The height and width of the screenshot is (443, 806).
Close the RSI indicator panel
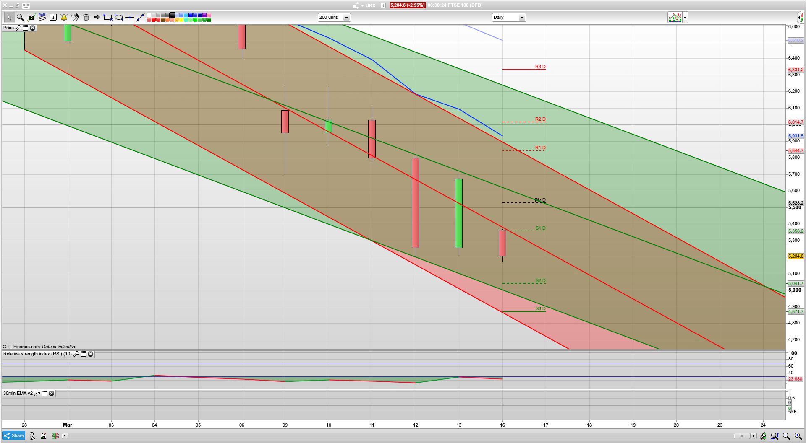[x=90, y=354]
